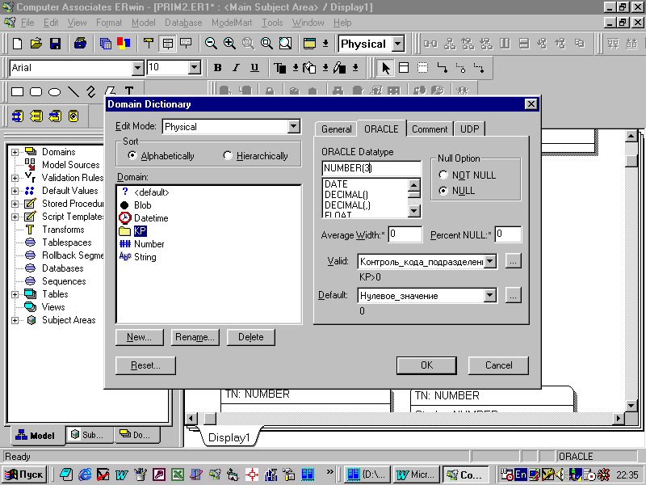
Task: Open the Format menu
Action: 109,23
